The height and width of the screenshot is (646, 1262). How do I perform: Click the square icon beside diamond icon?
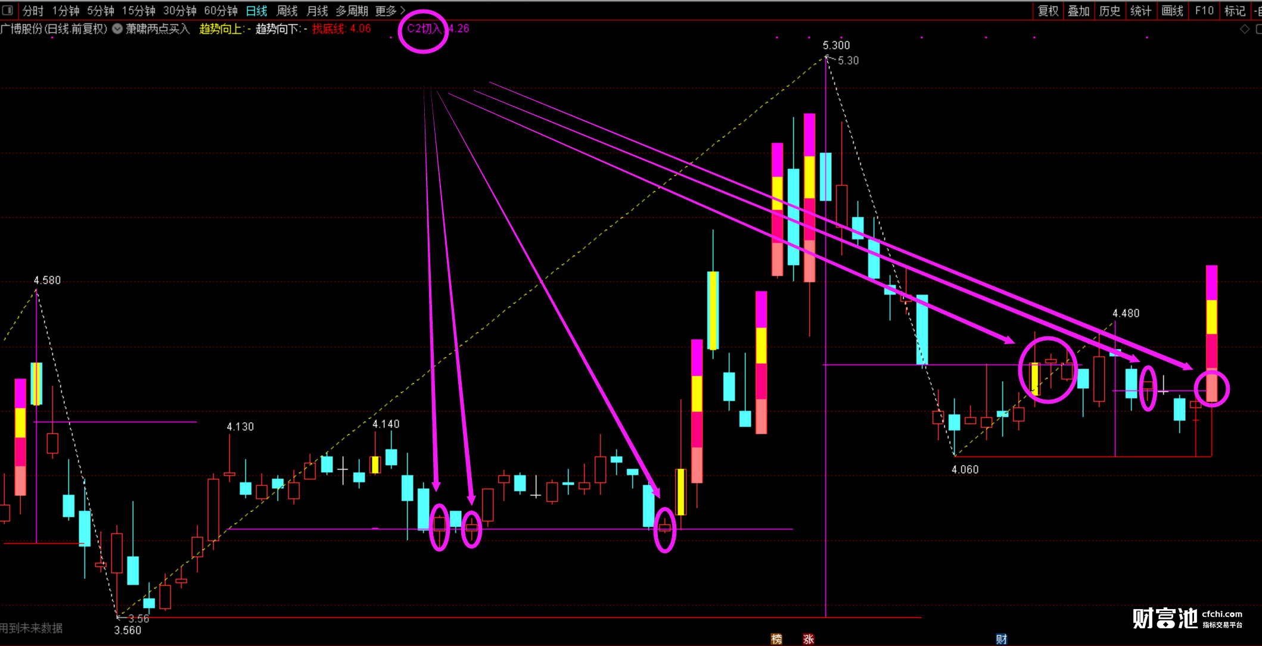pyautogui.click(x=1258, y=29)
